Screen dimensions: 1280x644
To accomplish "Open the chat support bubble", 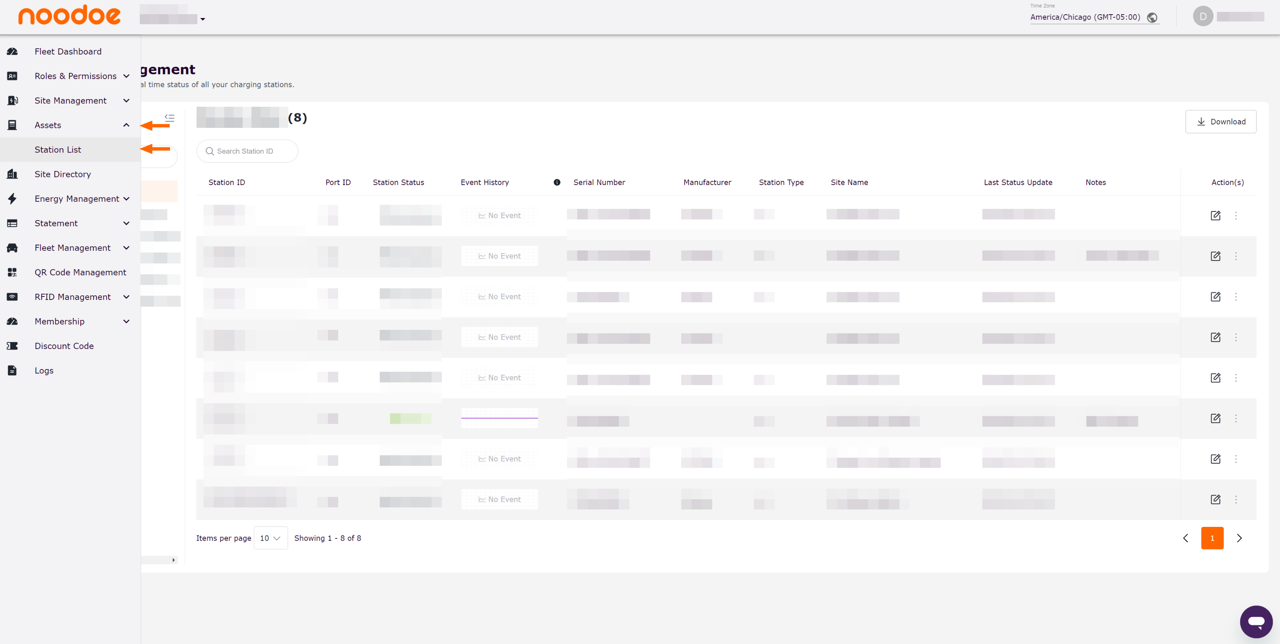I will click(1256, 621).
